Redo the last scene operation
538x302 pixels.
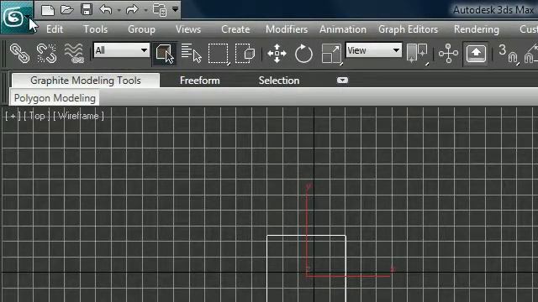coord(132,9)
